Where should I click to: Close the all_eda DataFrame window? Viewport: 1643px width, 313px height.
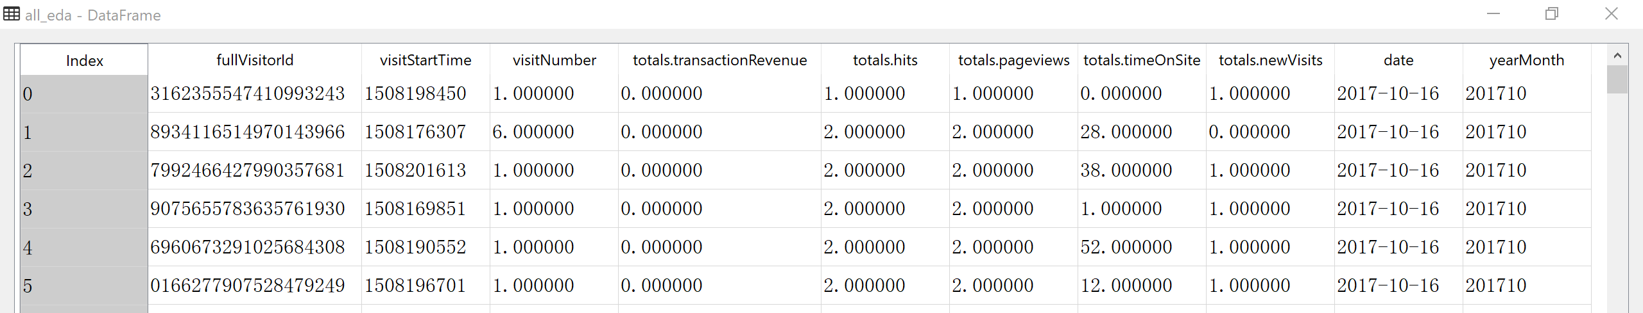point(1611,13)
